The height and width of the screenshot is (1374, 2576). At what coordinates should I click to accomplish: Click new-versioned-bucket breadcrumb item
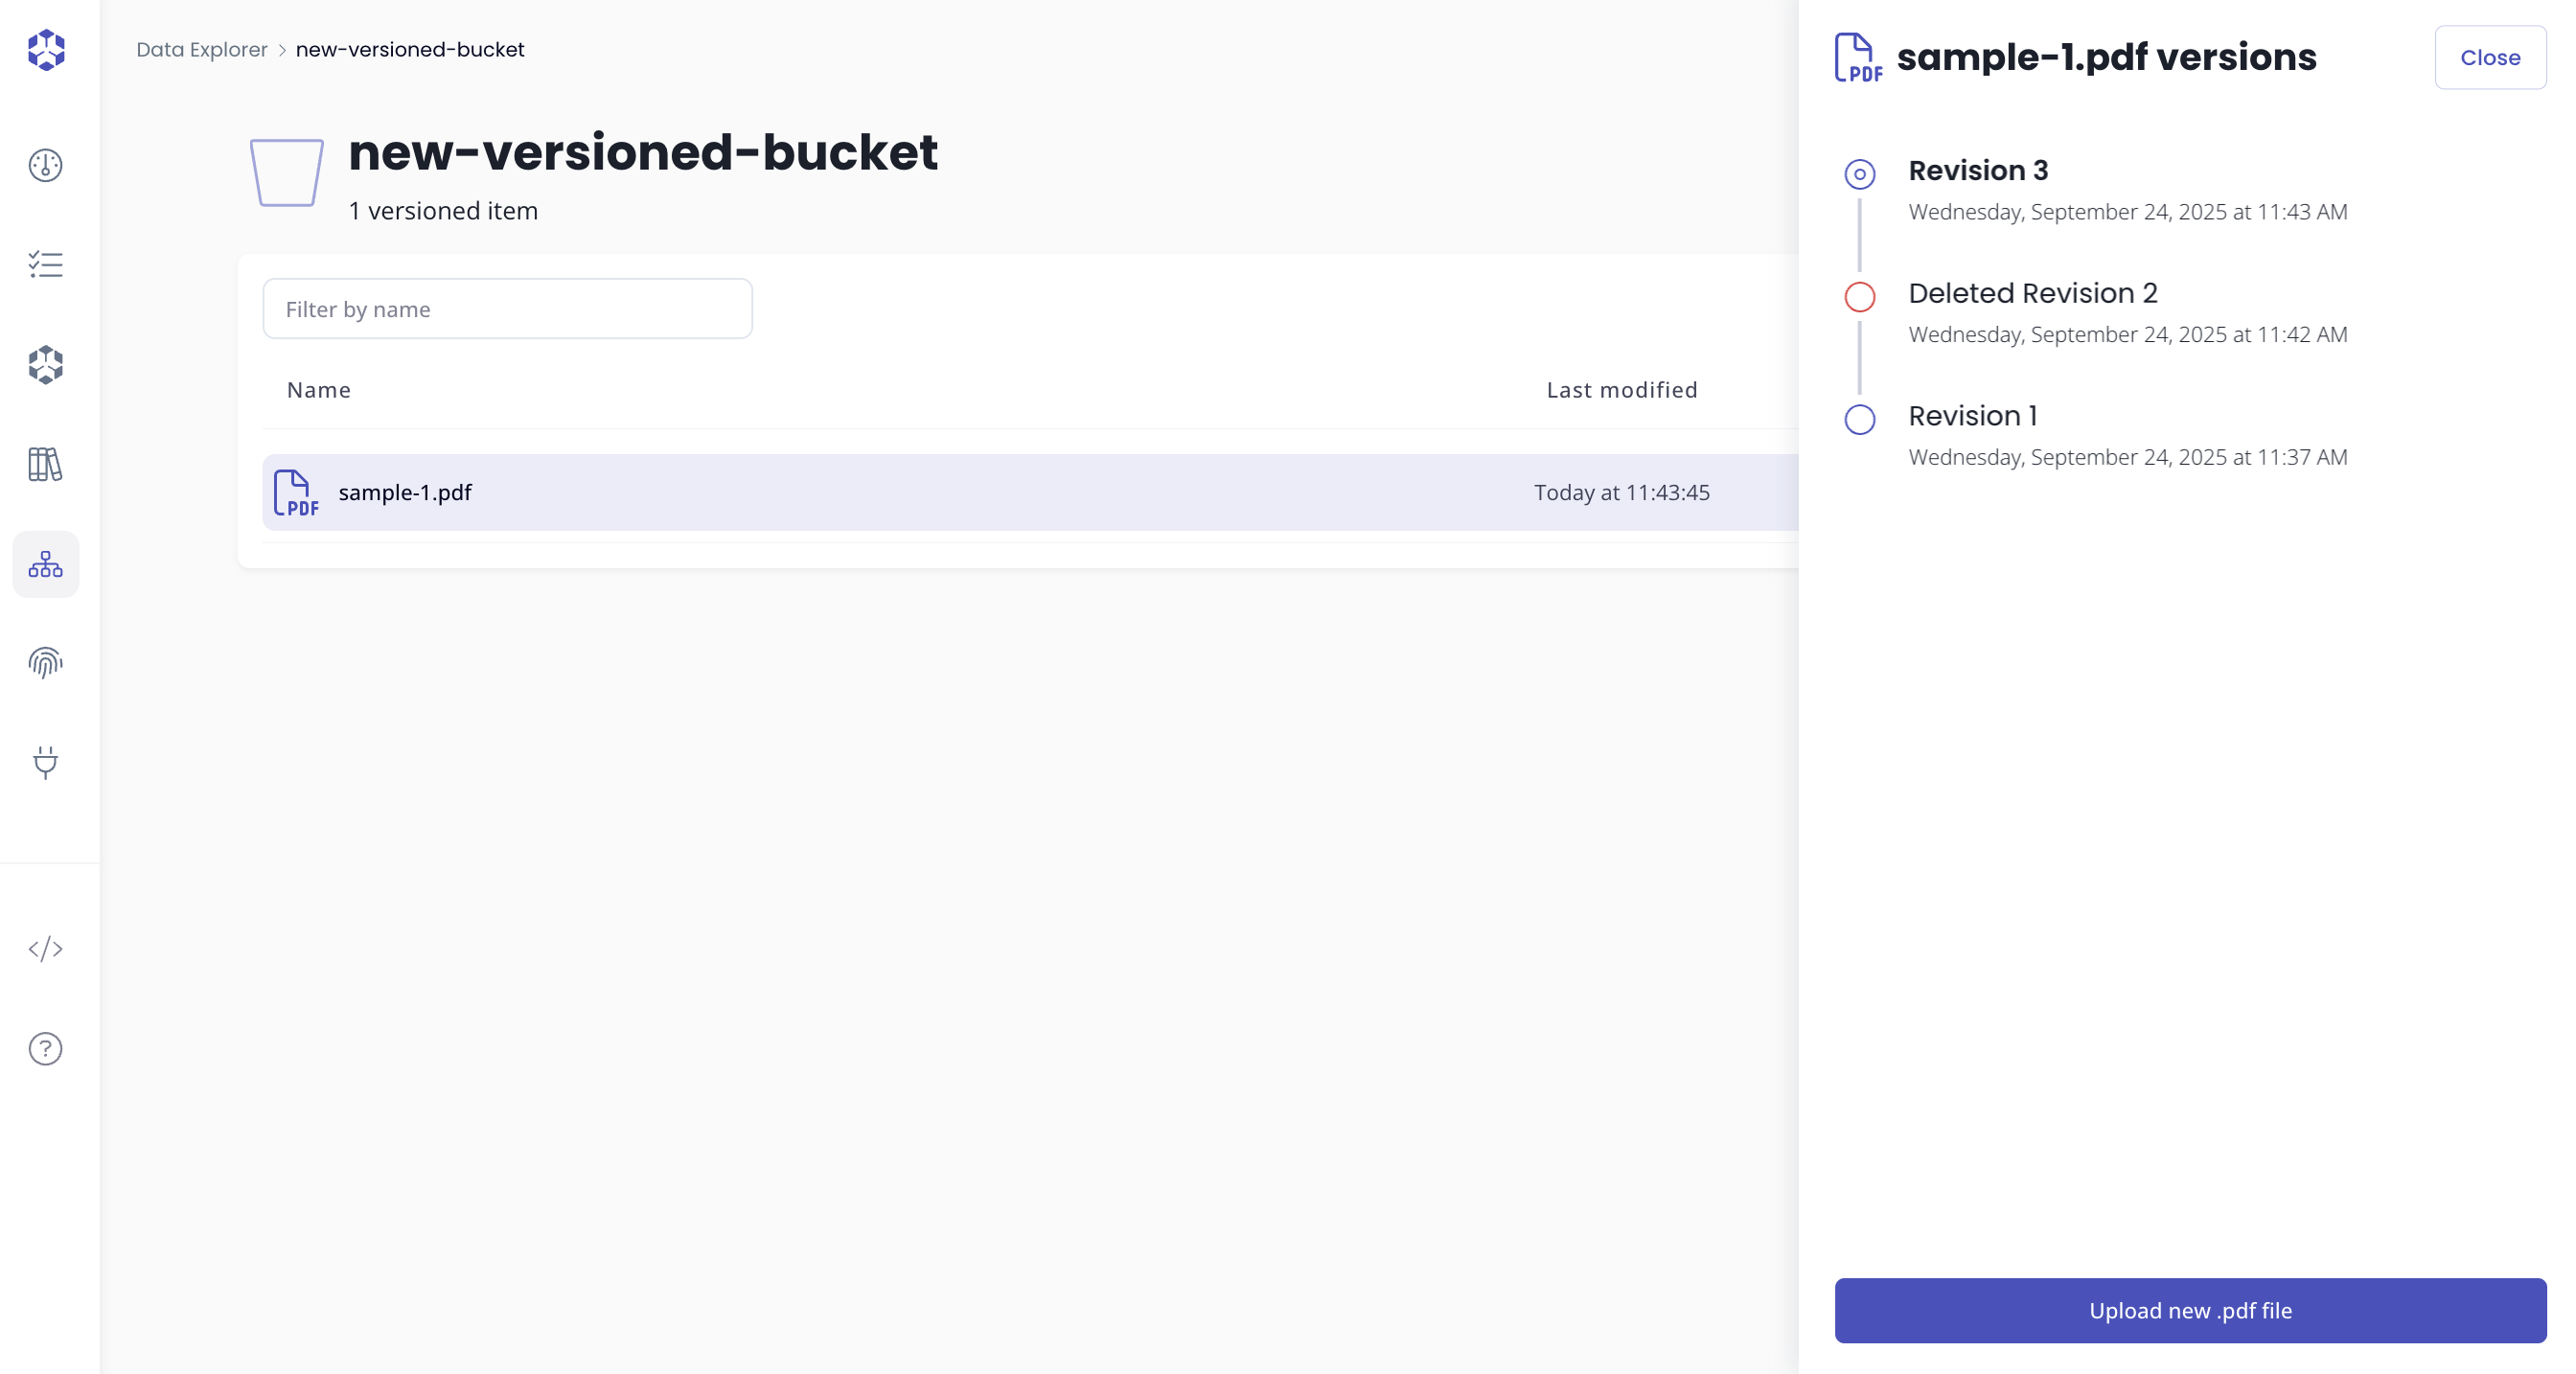point(410,50)
